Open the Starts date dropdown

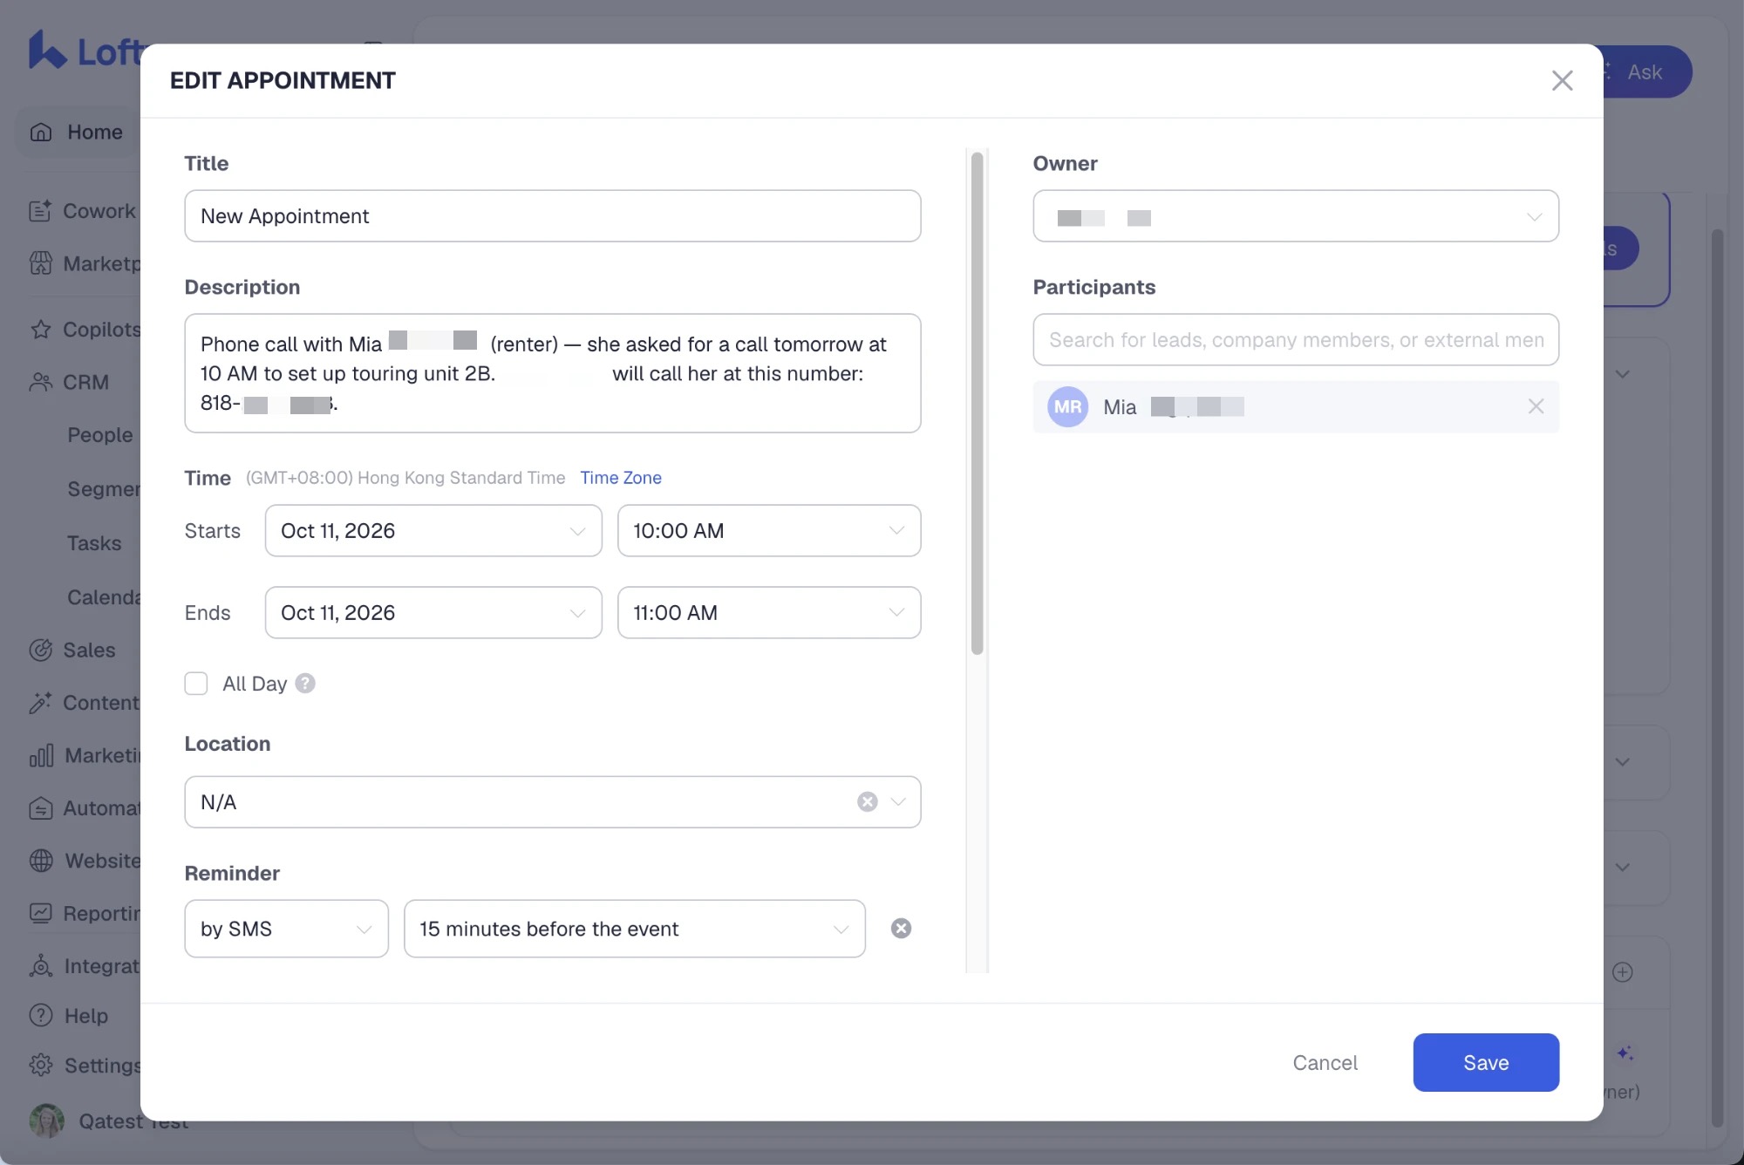coord(433,531)
